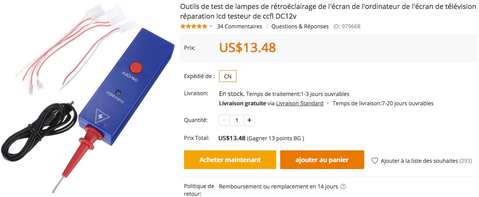Click the heart wishlist icon

pyautogui.click(x=375, y=160)
